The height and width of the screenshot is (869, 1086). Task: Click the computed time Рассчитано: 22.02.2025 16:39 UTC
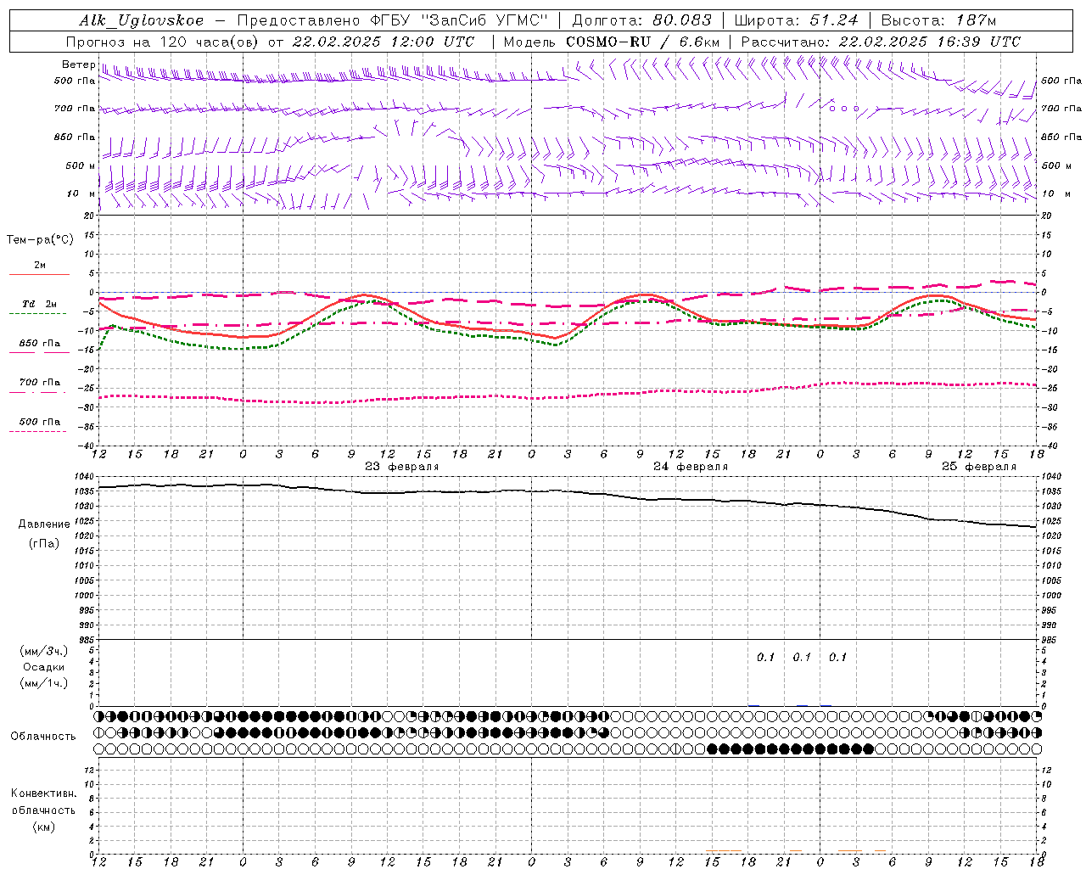click(881, 42)
